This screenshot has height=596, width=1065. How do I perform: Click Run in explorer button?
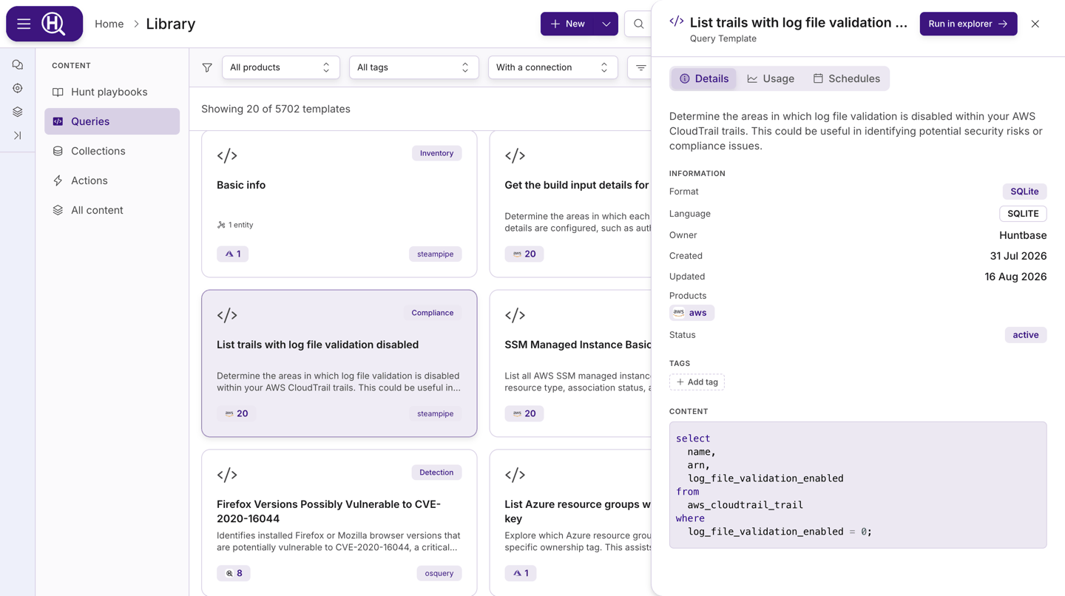(x=968, y=24)
